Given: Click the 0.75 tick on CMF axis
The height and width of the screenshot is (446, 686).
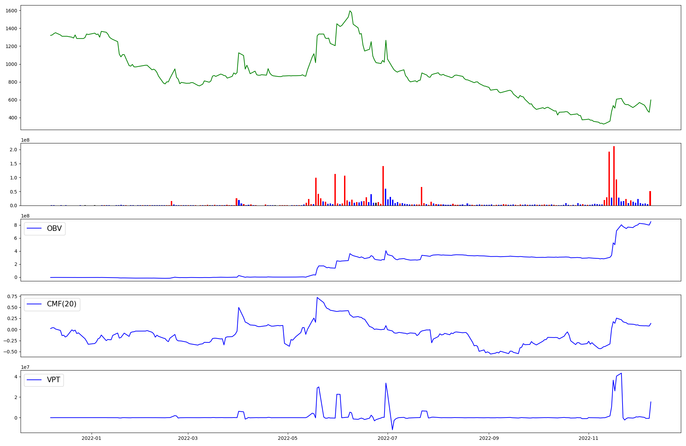Looking at the screenshot, I should point(12,296).
